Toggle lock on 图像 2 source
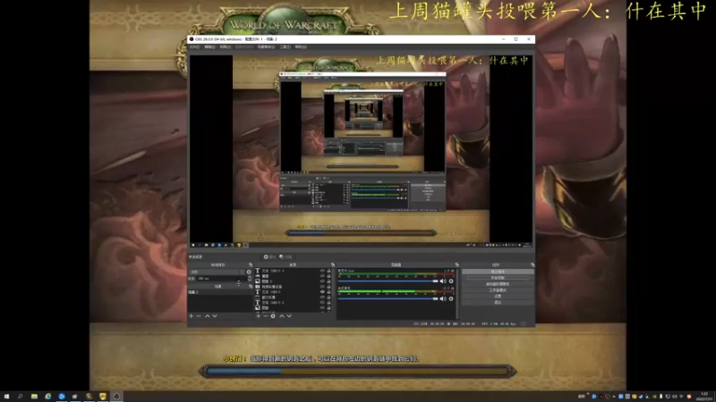 coord(328,281)
